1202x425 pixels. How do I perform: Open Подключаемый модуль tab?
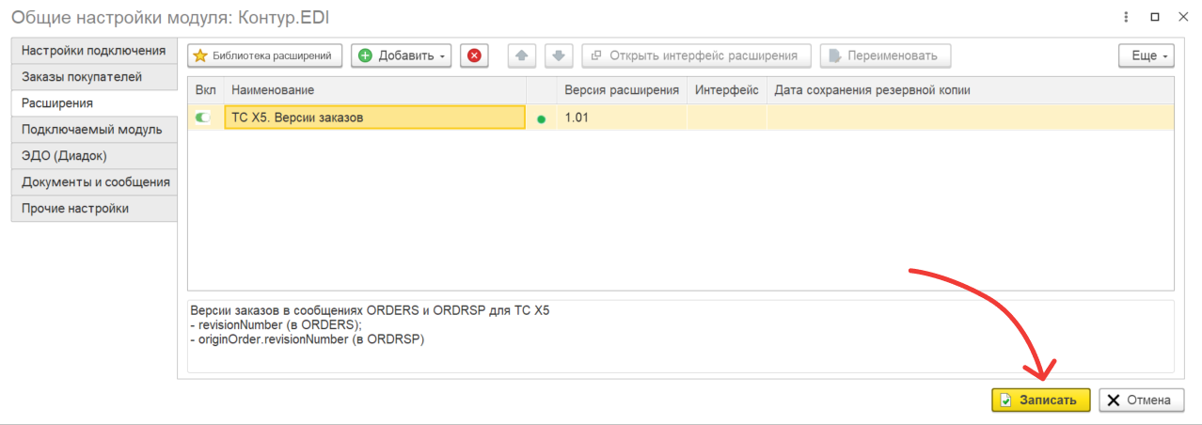(x=94, y=130)
